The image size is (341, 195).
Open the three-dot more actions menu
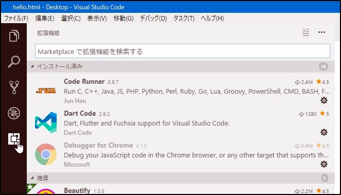321,32
